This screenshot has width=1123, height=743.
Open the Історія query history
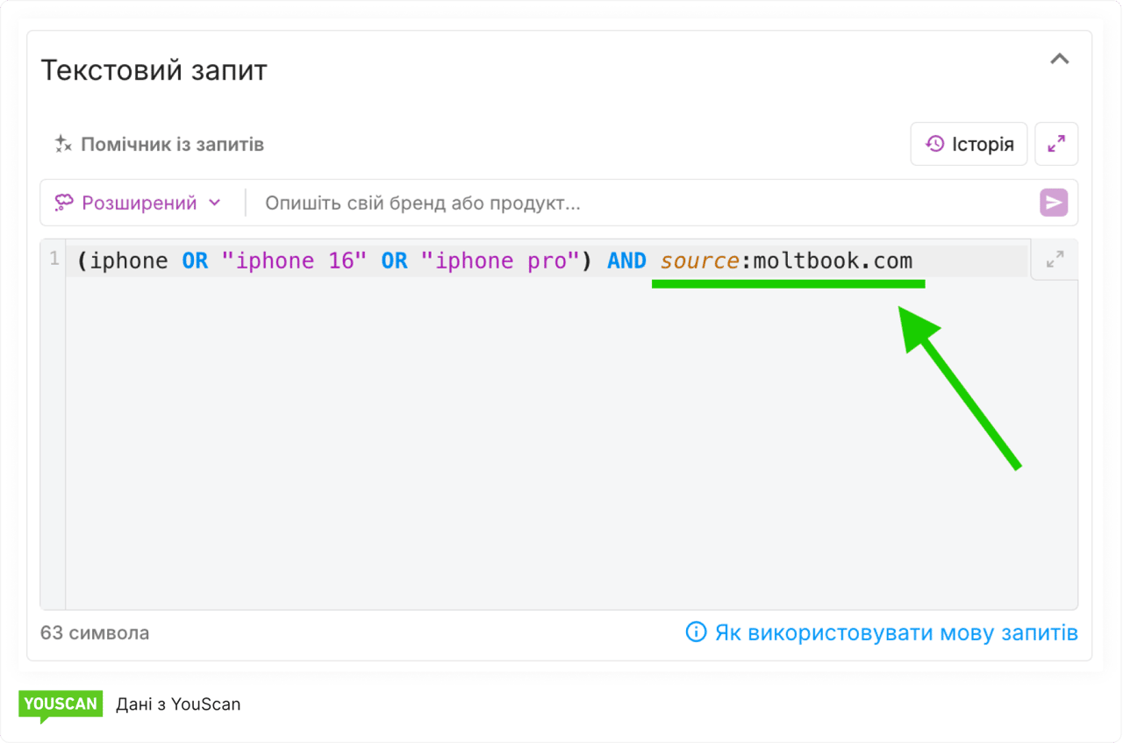point(969,144)
